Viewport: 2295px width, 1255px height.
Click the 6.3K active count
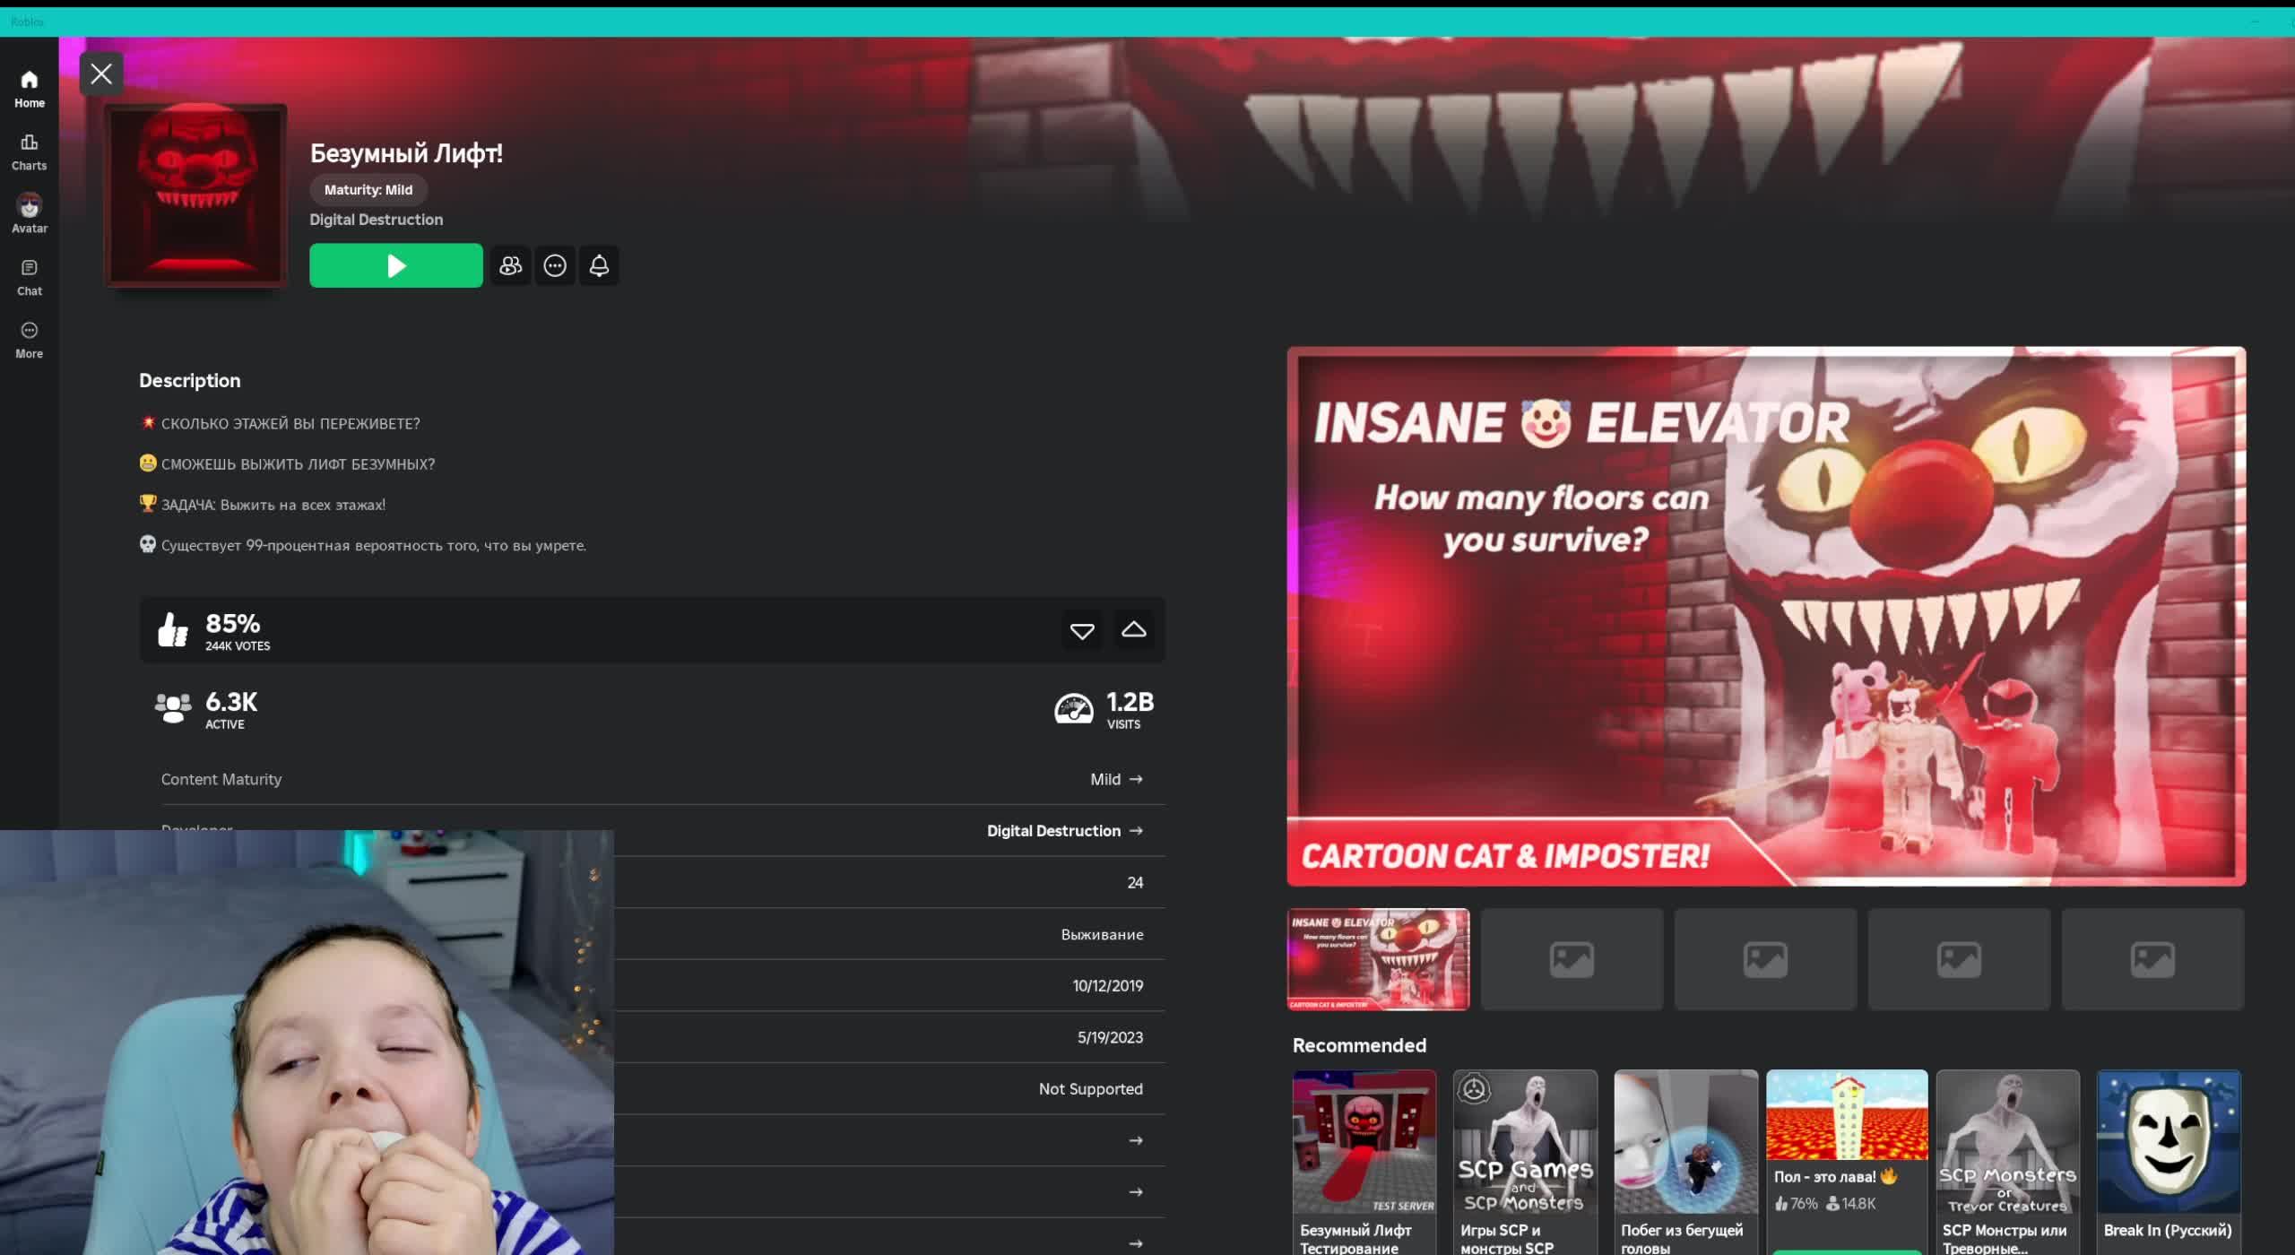(231, 701)
